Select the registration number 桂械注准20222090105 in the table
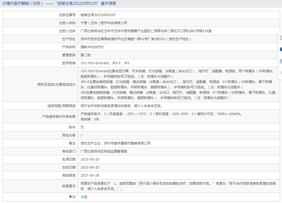The width and height of the screenshot is (282, 203). click(98, 15)
